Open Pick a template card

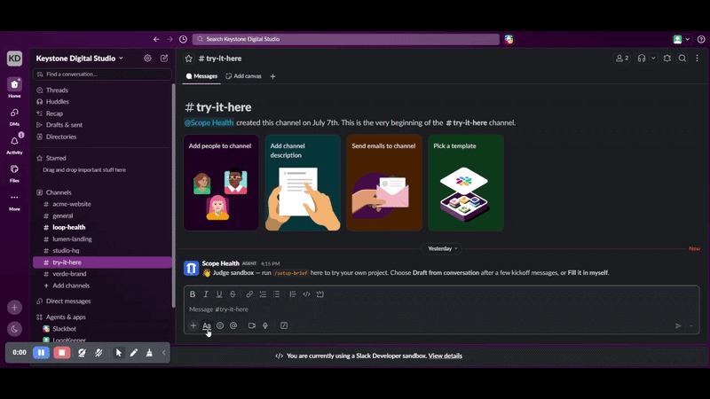coord(465,183)
